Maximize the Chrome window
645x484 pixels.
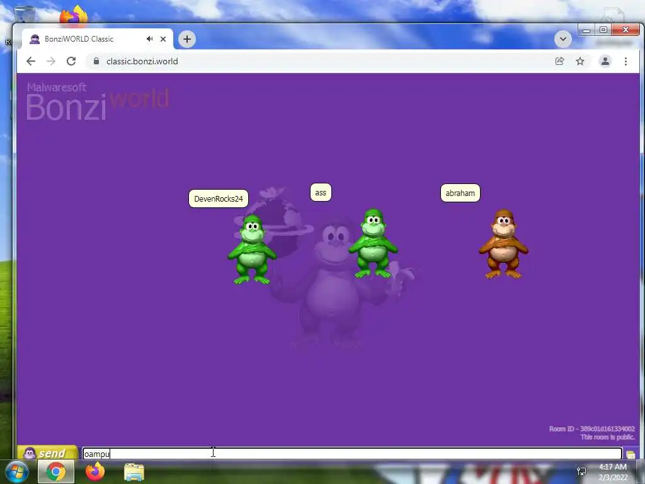point(603,30)
